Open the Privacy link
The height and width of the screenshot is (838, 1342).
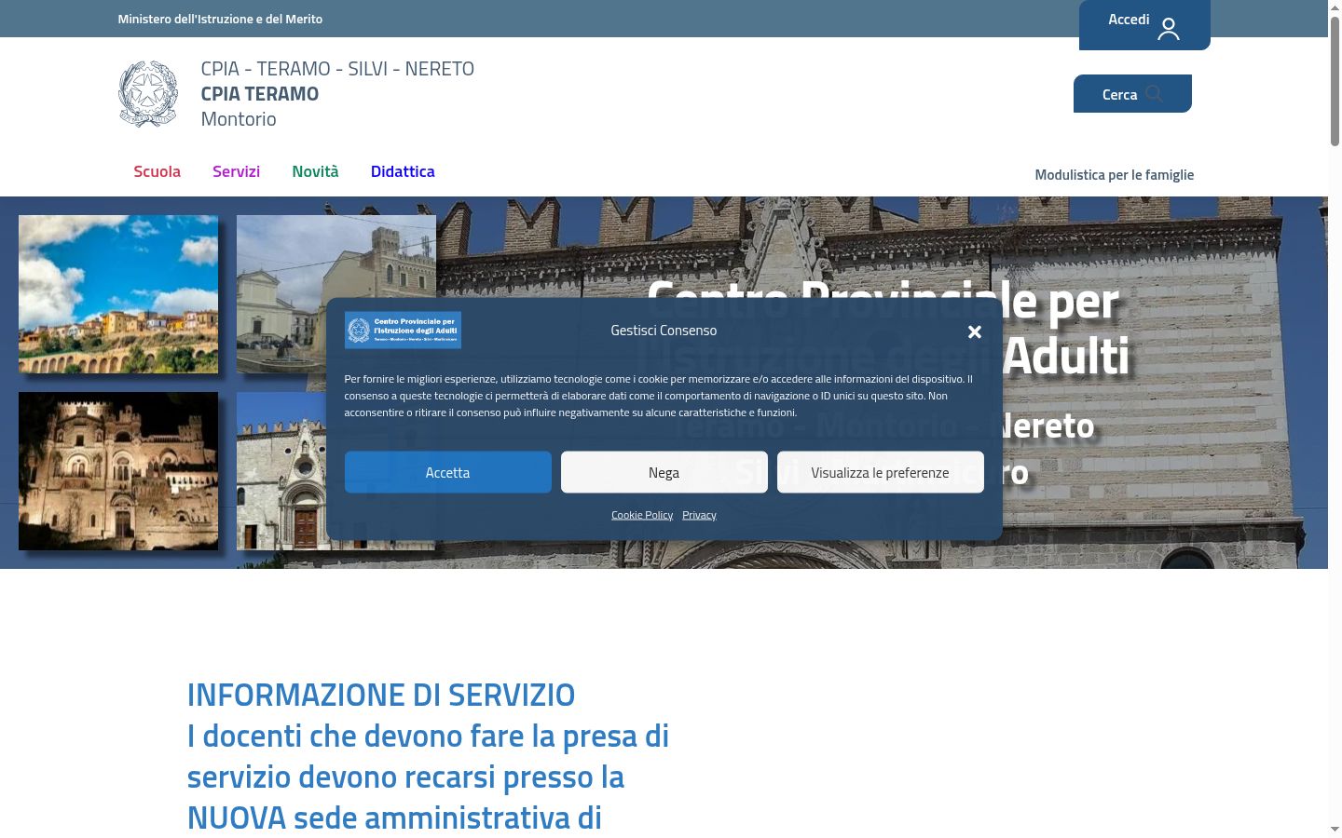coord(699,515)
